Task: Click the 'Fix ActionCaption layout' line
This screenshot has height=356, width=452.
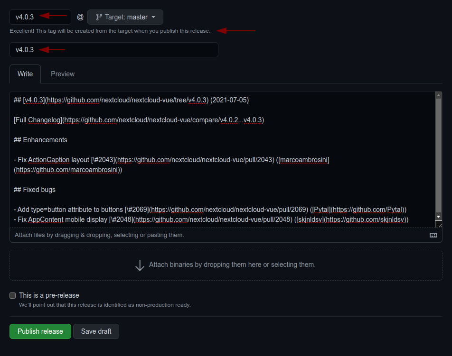Action: tap(171, 164)
